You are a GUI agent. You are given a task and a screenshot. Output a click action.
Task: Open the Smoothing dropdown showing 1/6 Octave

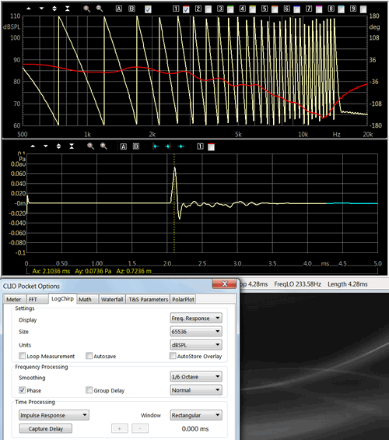tap(196, 377)
